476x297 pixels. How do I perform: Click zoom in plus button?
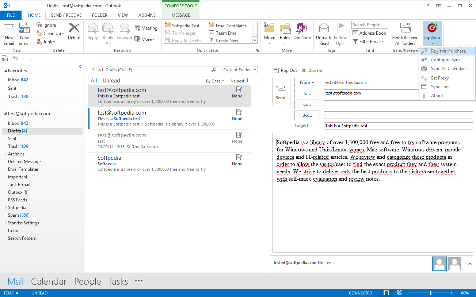click(x=452, y=293)
